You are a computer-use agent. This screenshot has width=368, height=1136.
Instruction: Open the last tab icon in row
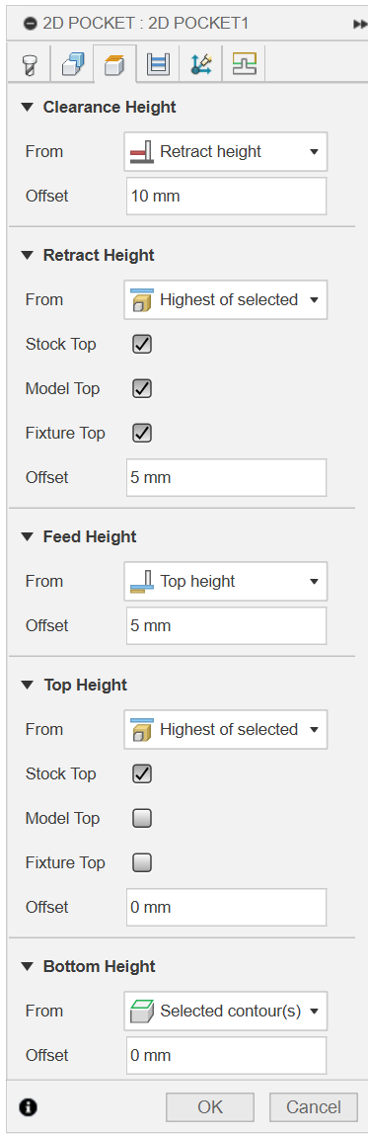(x=244, y=64)
